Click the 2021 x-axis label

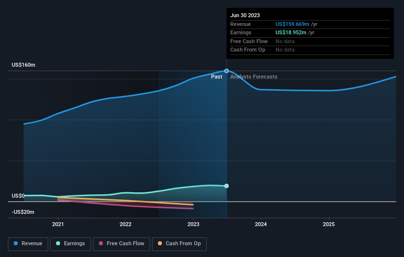pos(58,224)
